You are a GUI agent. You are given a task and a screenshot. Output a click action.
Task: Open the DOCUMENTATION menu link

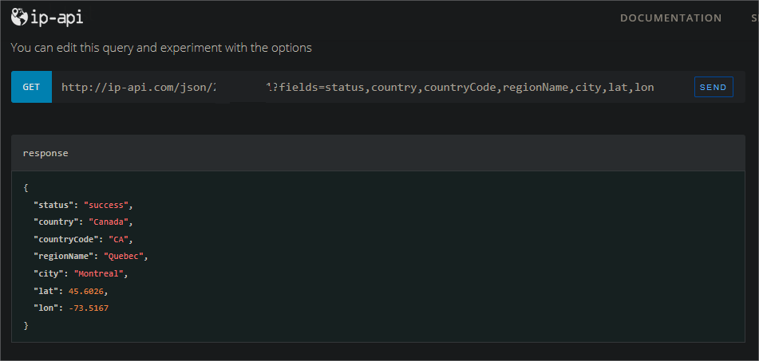pyautogui.click(x=671, y=18)
